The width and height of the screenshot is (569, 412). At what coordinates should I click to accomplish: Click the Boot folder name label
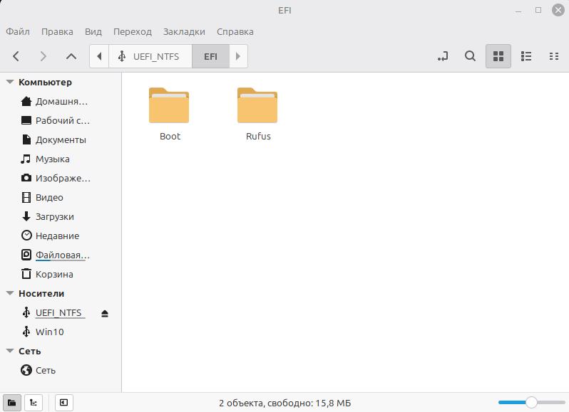point(170,136)
